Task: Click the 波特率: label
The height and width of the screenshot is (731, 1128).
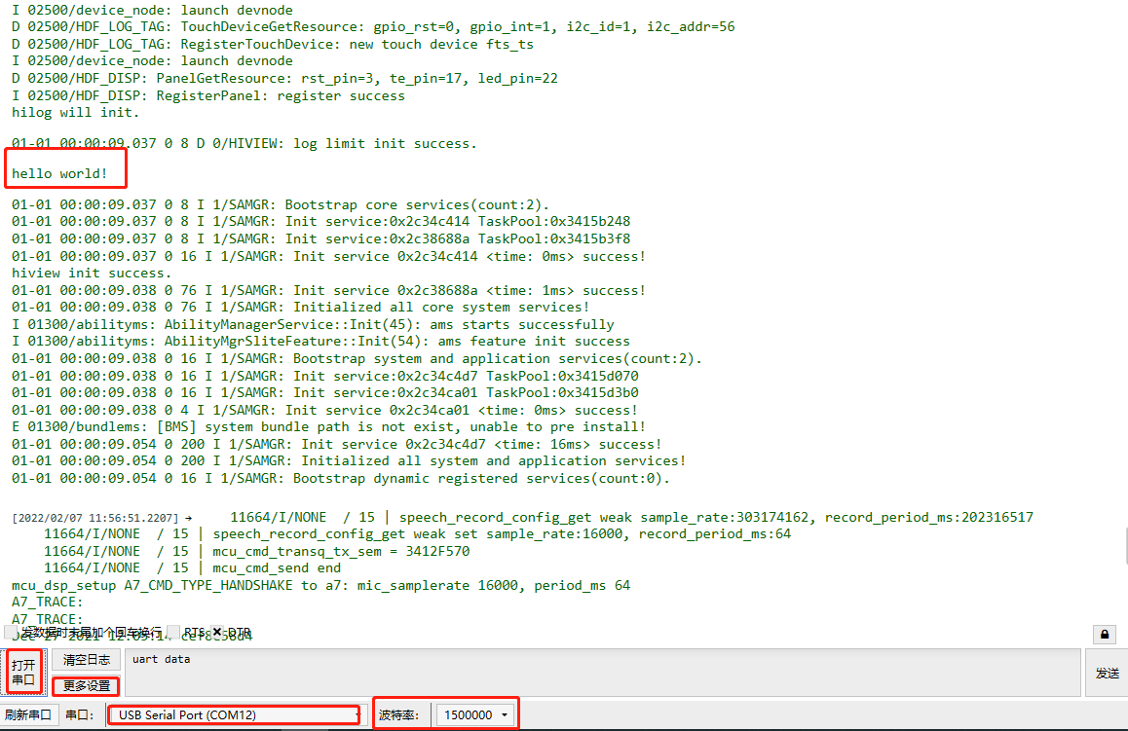Action: pos(399,714)
